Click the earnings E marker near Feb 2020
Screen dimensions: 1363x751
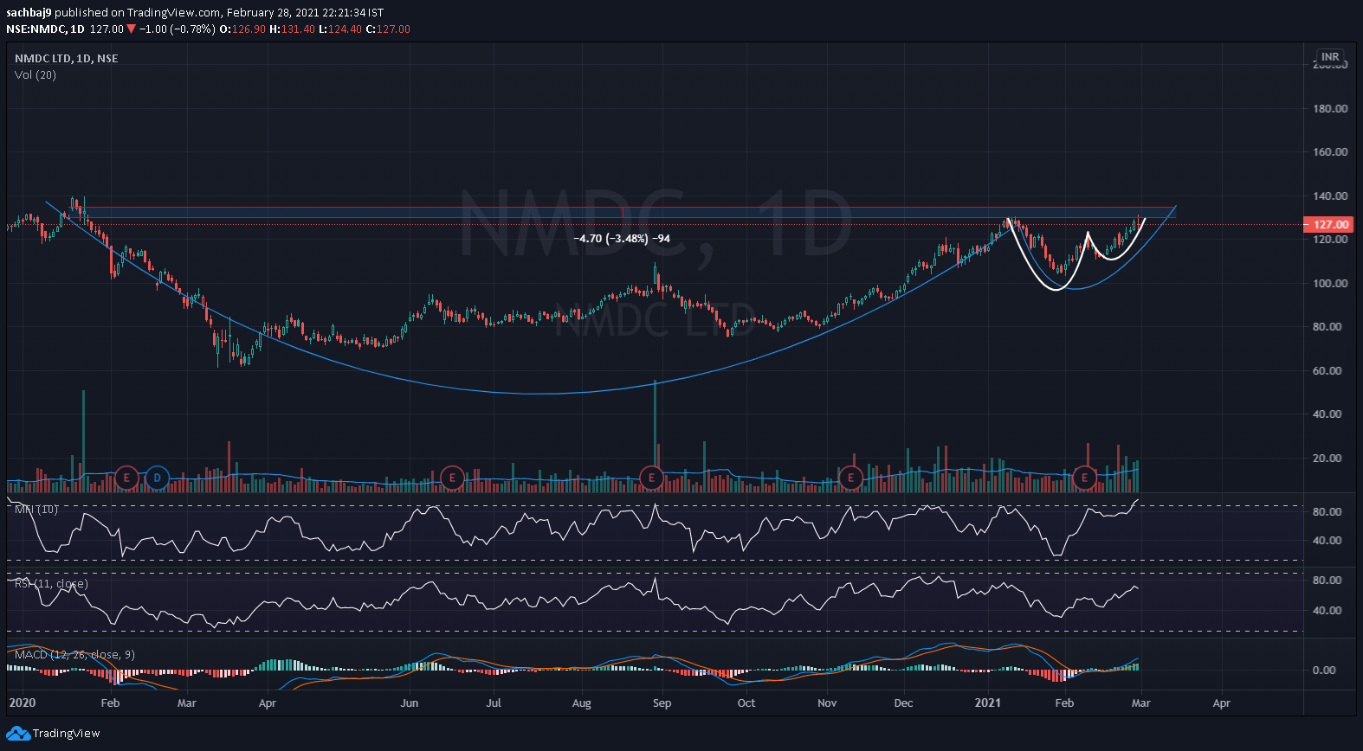[x=126, y=478]
